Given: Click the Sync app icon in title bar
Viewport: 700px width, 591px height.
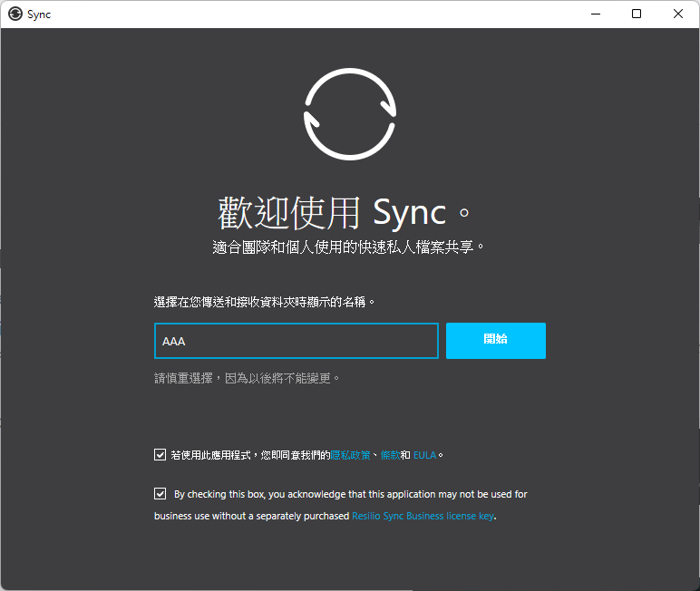Looking at the screenshot, I should click(15, 15).
